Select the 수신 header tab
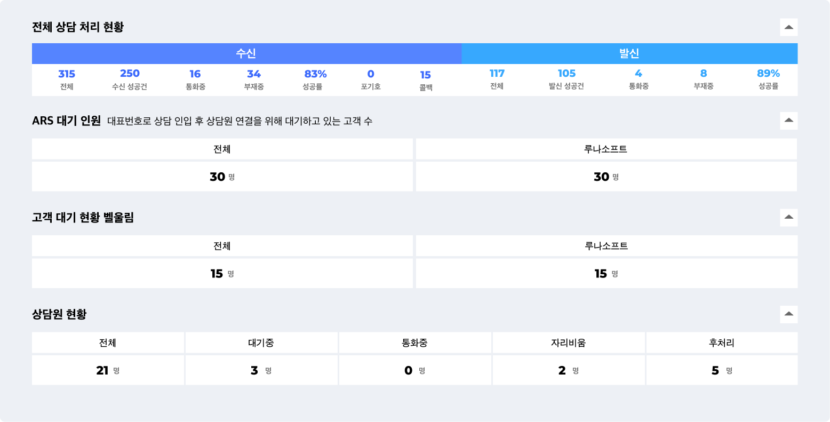 tap(246, 54)
